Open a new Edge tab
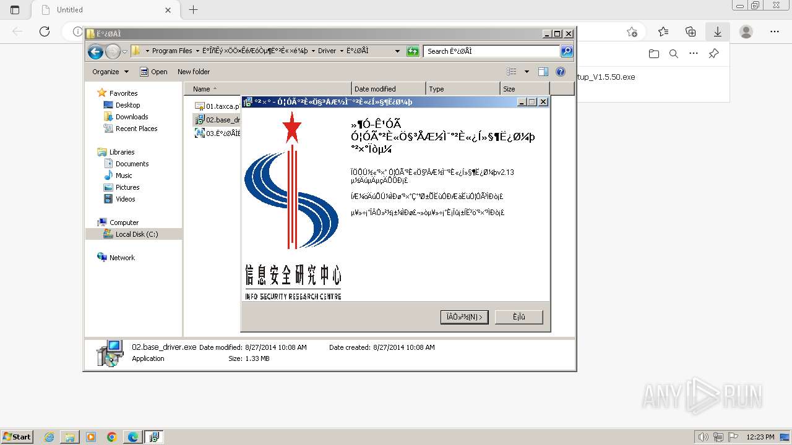 [x=193, y=10]
